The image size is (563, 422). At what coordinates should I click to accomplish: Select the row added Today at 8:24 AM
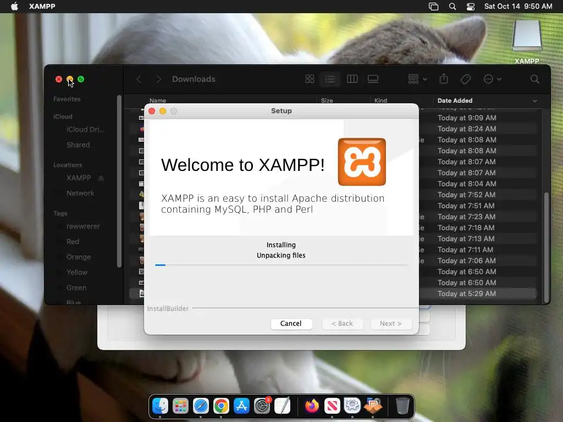pos(467,129)
